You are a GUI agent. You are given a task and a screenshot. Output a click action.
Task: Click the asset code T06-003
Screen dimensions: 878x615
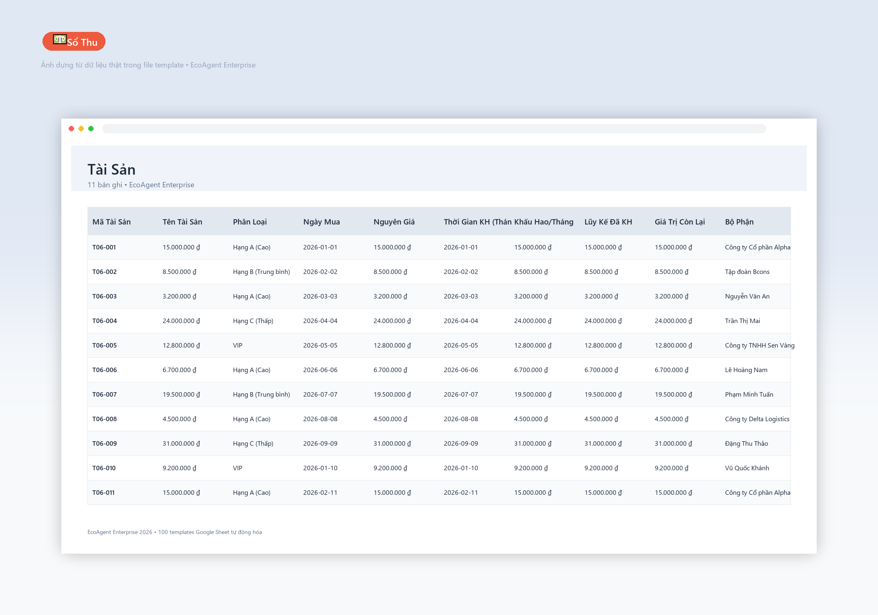(x=105, y=296)
